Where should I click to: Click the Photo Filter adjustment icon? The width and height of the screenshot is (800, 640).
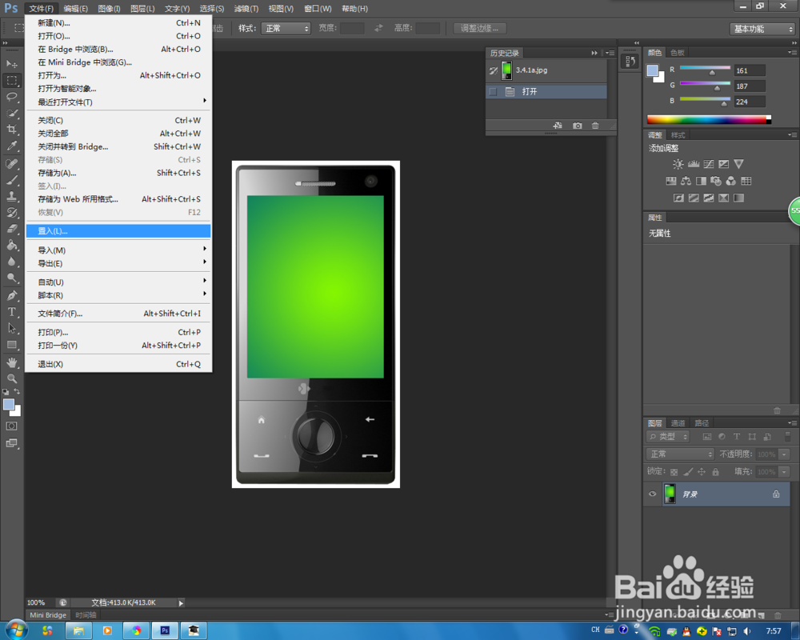point(716,181)
